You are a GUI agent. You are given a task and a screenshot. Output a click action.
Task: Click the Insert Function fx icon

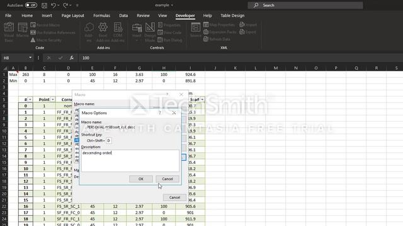pos(72,58)
